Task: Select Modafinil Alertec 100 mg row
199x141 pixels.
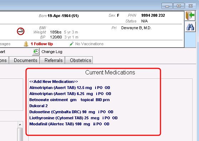Action: point(69,124)
